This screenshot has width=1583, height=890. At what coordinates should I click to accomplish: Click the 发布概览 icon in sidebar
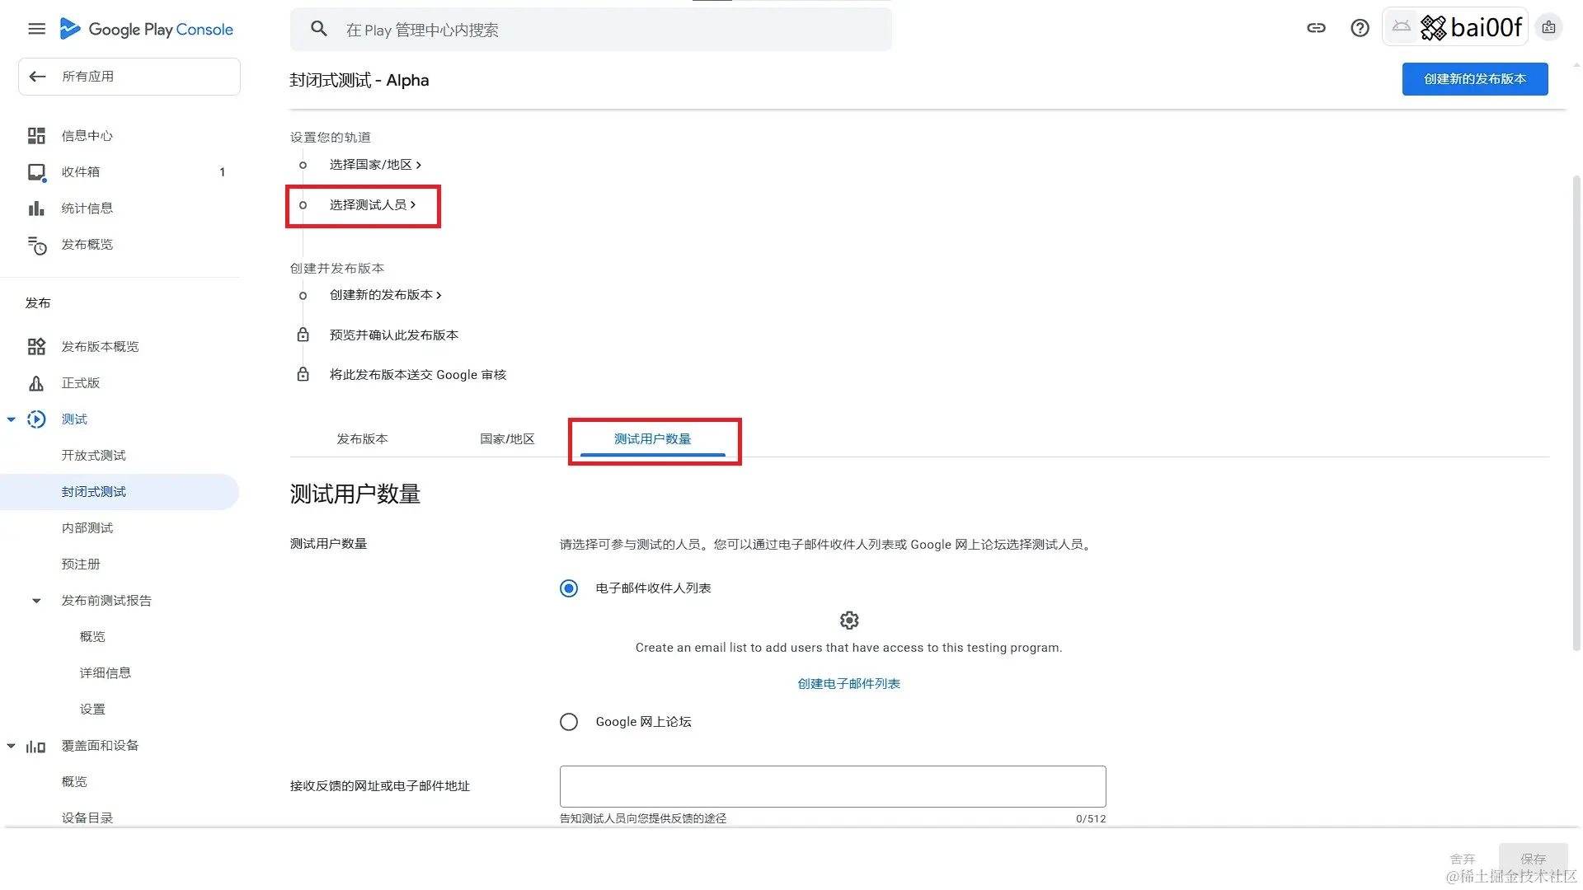point(36,245)
